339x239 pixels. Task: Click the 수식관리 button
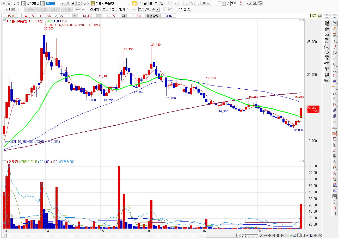point(183,9)
